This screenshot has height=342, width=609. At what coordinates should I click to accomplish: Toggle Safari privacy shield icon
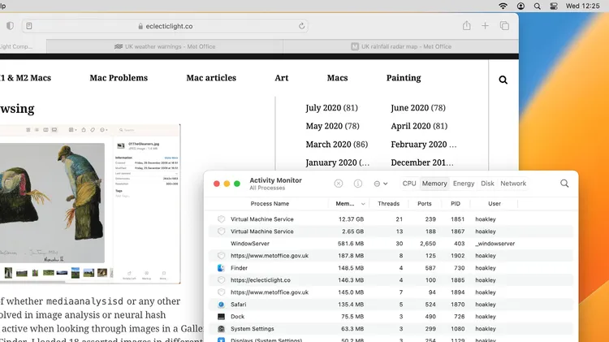pyautogui.click(x=10, y=26)
